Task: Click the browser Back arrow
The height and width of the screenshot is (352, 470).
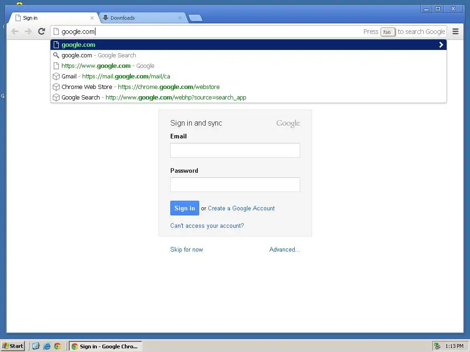Action: (x=15, y=32)
